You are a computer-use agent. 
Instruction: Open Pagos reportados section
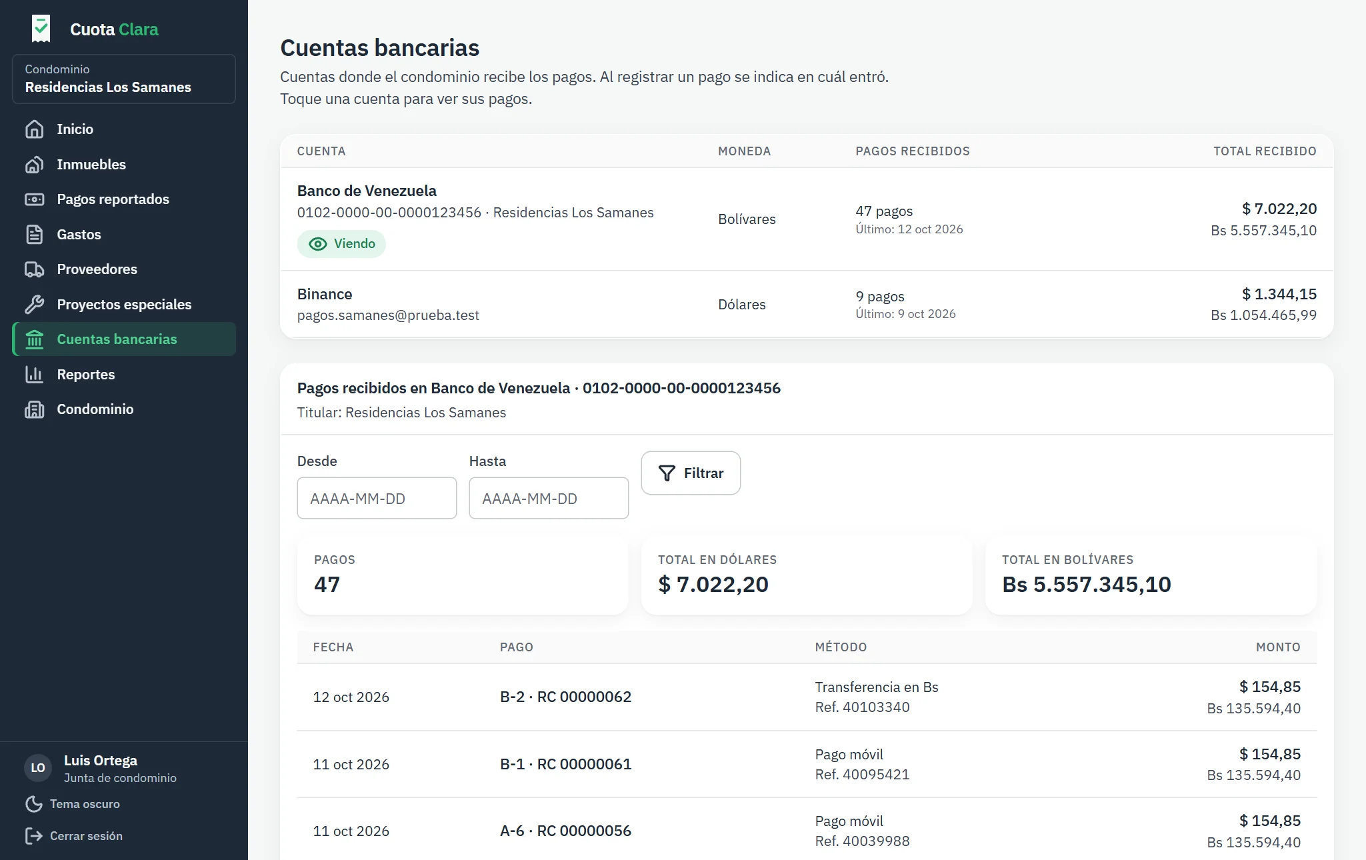pyautogui.click(x=124, y=199)
